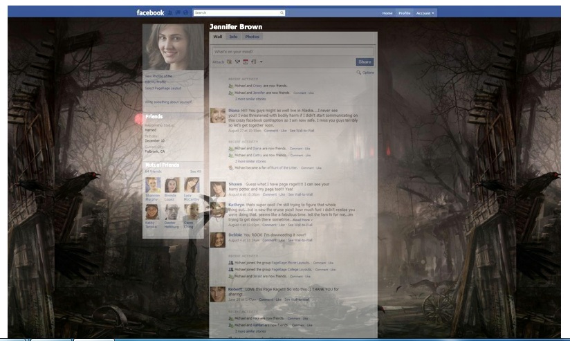Comment on Robert's wall post
This screenshot has height=341, width=570.
click(x=266, y=299)
